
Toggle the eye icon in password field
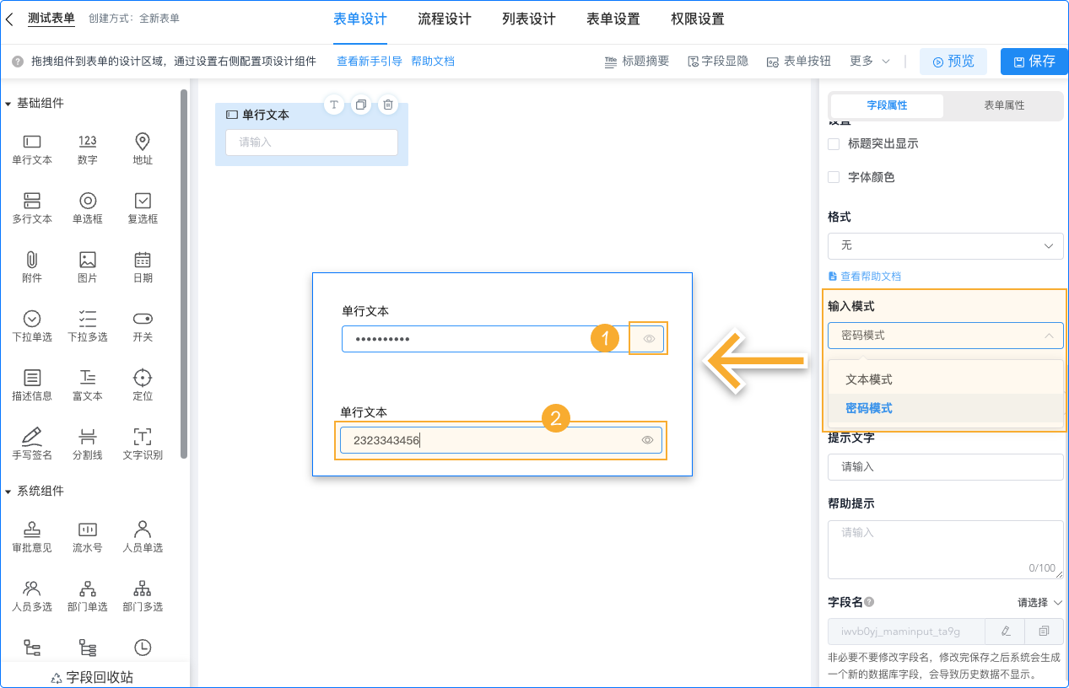coord(649,339)
